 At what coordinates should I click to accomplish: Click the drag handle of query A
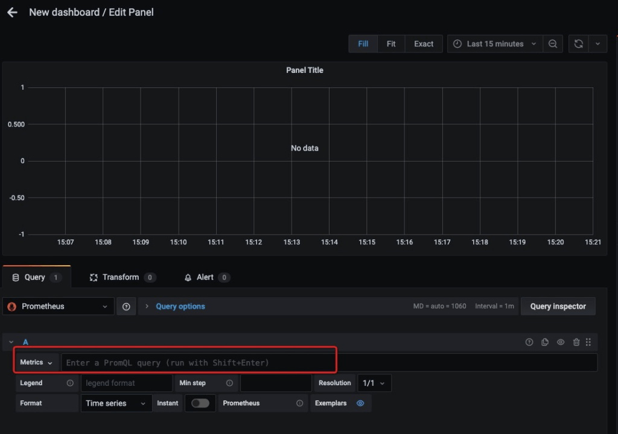click(588, 342)
